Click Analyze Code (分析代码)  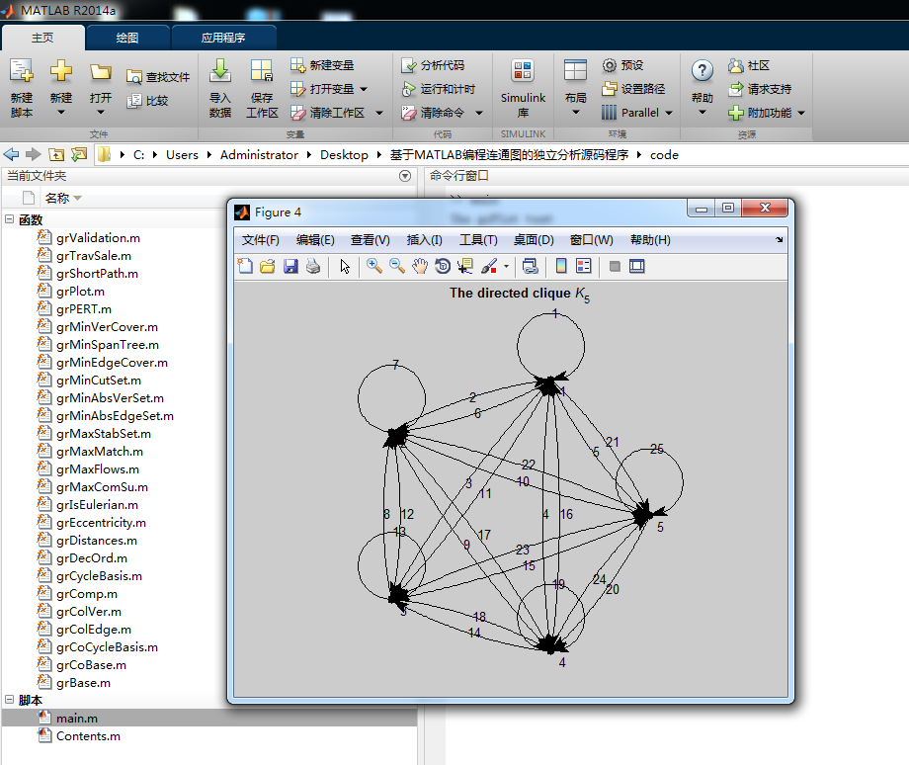(x=433, y=65)
